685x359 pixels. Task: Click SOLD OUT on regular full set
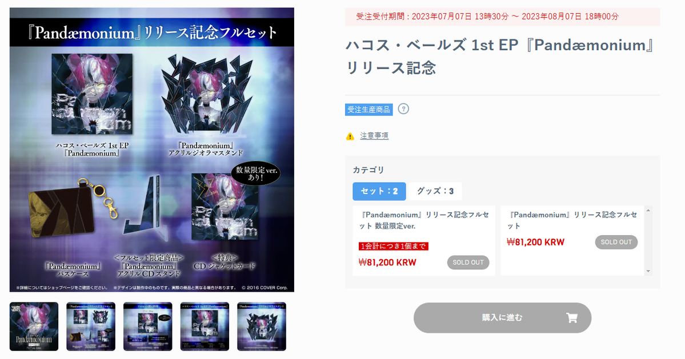pos(616,242)
